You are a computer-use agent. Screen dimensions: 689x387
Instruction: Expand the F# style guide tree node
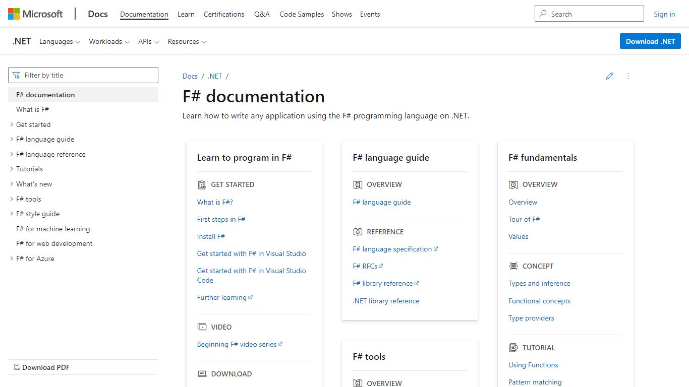pos(12,214)
